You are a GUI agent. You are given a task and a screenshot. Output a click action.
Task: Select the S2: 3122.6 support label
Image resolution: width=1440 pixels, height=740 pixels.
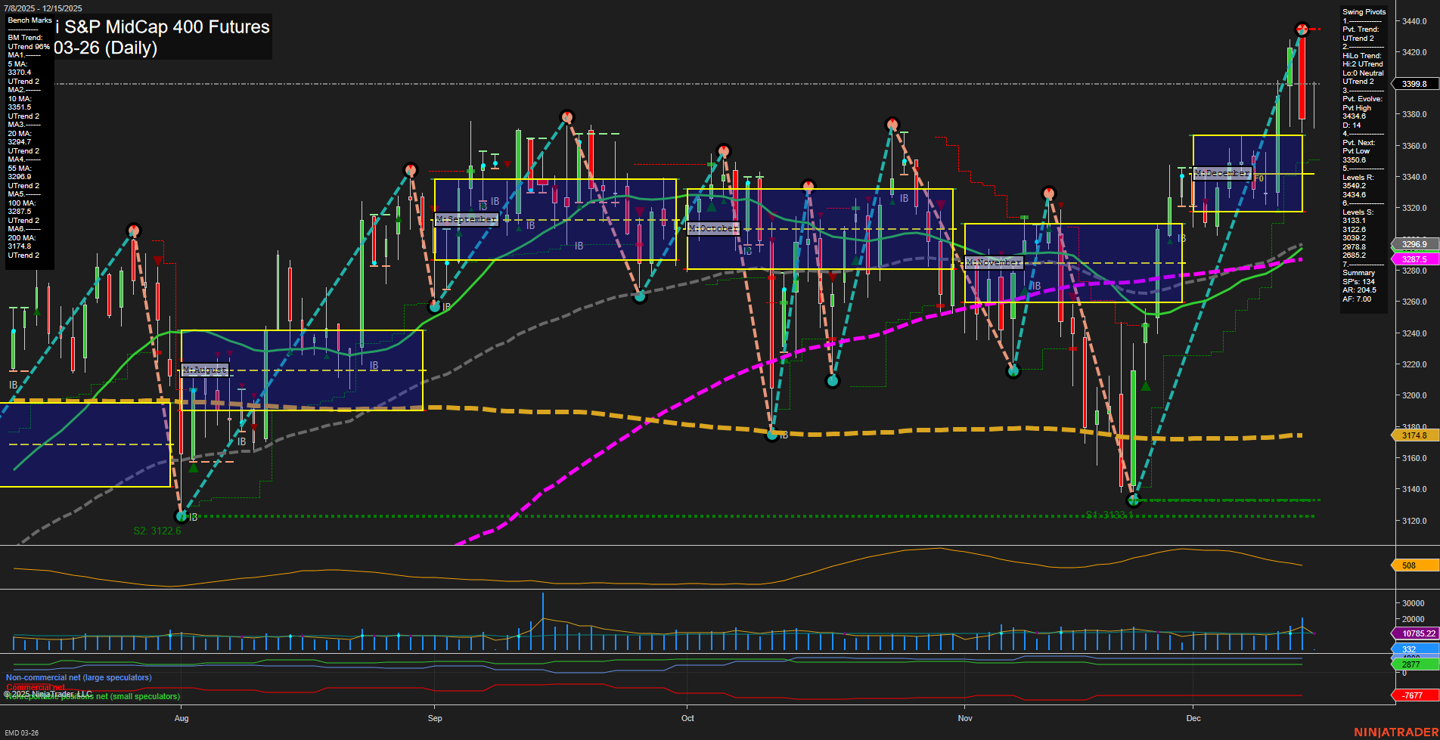point(157,530)
